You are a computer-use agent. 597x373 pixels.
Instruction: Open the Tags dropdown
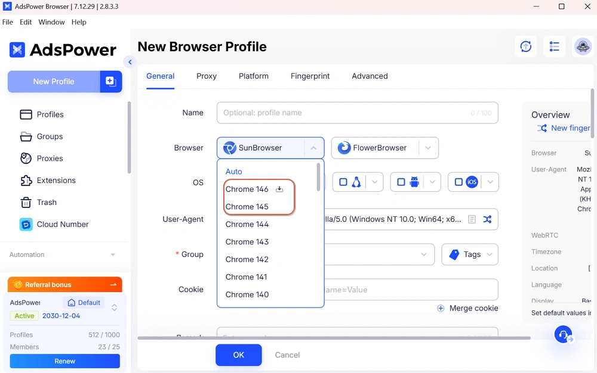(470, 254)
